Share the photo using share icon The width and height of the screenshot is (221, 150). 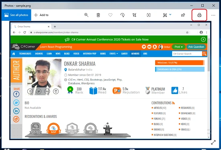pyautogui.click(x=183, y=15)
